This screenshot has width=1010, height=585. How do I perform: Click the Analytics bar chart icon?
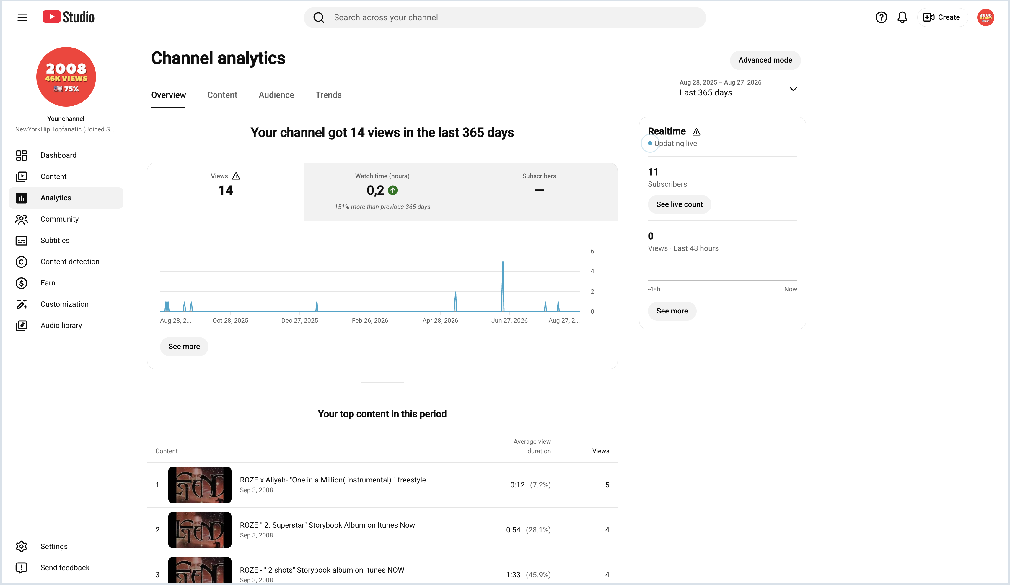pos(21,198)
